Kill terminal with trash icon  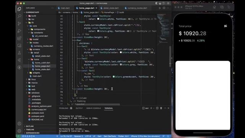tap(161, 108)
